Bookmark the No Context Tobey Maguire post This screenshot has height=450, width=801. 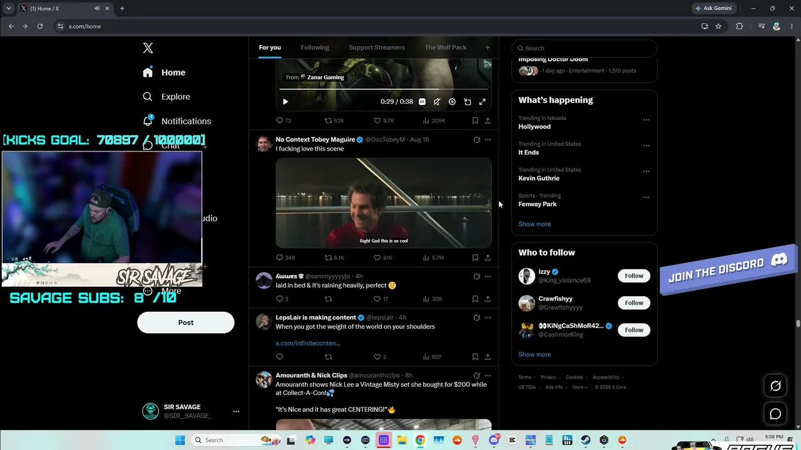(x=475, y=257)
